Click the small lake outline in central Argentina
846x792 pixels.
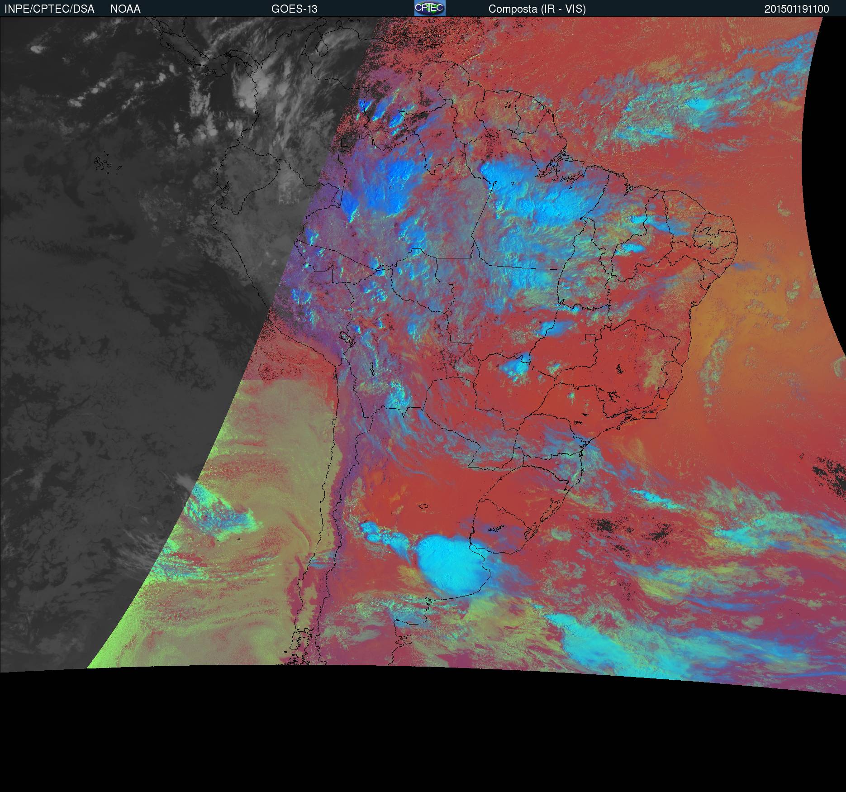pos(423,506)
